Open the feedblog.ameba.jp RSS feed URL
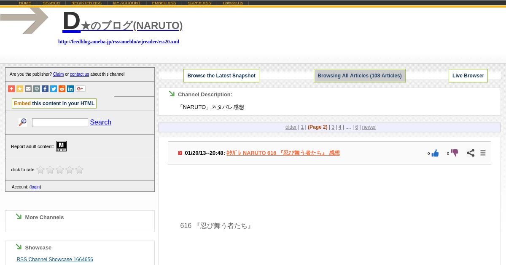The image size is (506, 265). tap(118, 42)
